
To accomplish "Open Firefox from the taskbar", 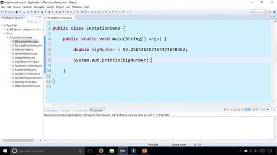I will tap(101, 151).
